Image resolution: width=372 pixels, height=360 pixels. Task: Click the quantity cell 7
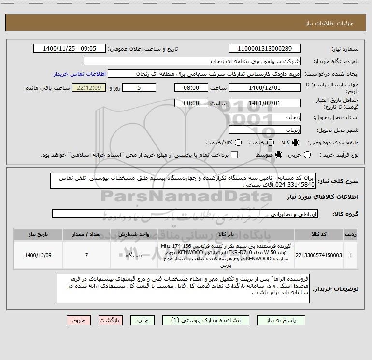click(x=86, y=255)
